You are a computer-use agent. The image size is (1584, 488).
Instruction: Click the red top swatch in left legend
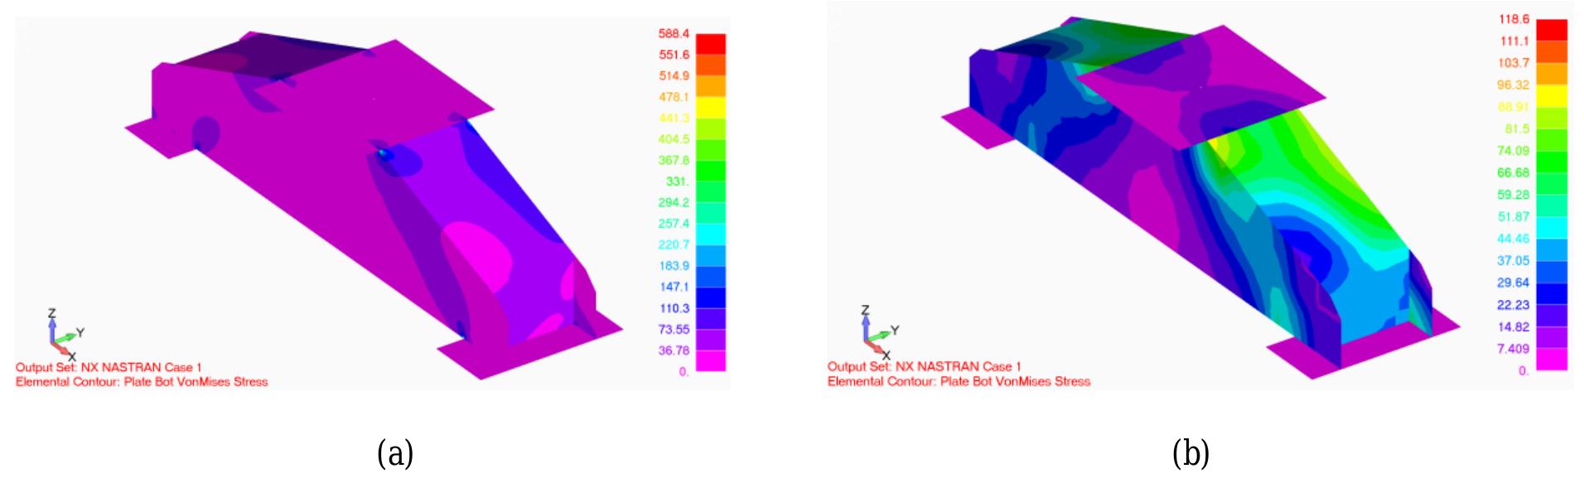point(710,44)
